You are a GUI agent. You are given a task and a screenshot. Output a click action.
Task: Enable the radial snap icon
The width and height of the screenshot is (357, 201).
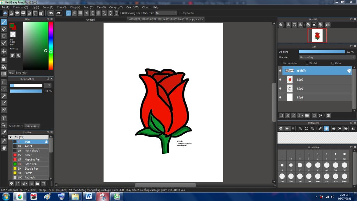[x=92, y=13]
